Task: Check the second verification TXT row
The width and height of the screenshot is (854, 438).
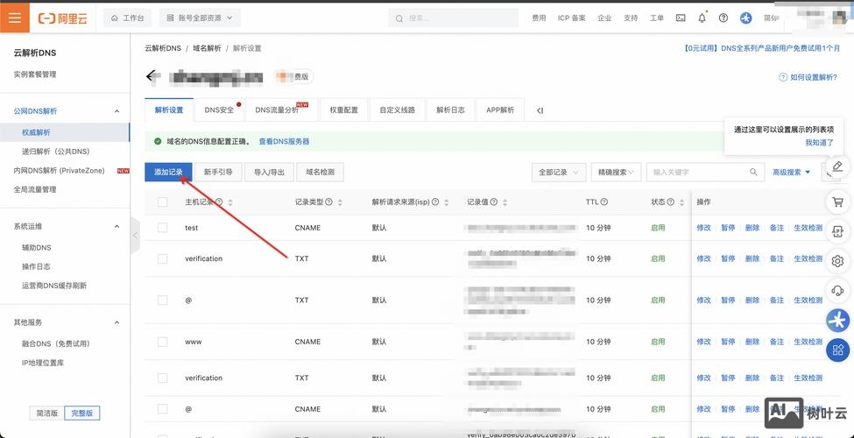Action: (x=162, y=378)
